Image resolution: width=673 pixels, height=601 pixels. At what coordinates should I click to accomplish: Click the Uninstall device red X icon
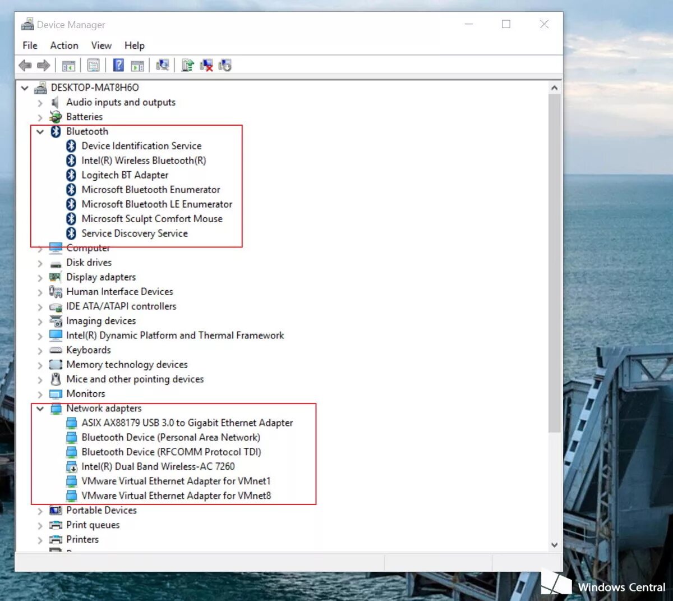[206, 66]
